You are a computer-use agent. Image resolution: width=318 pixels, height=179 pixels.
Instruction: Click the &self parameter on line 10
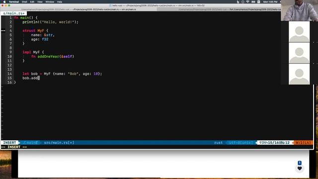point(67,56)
